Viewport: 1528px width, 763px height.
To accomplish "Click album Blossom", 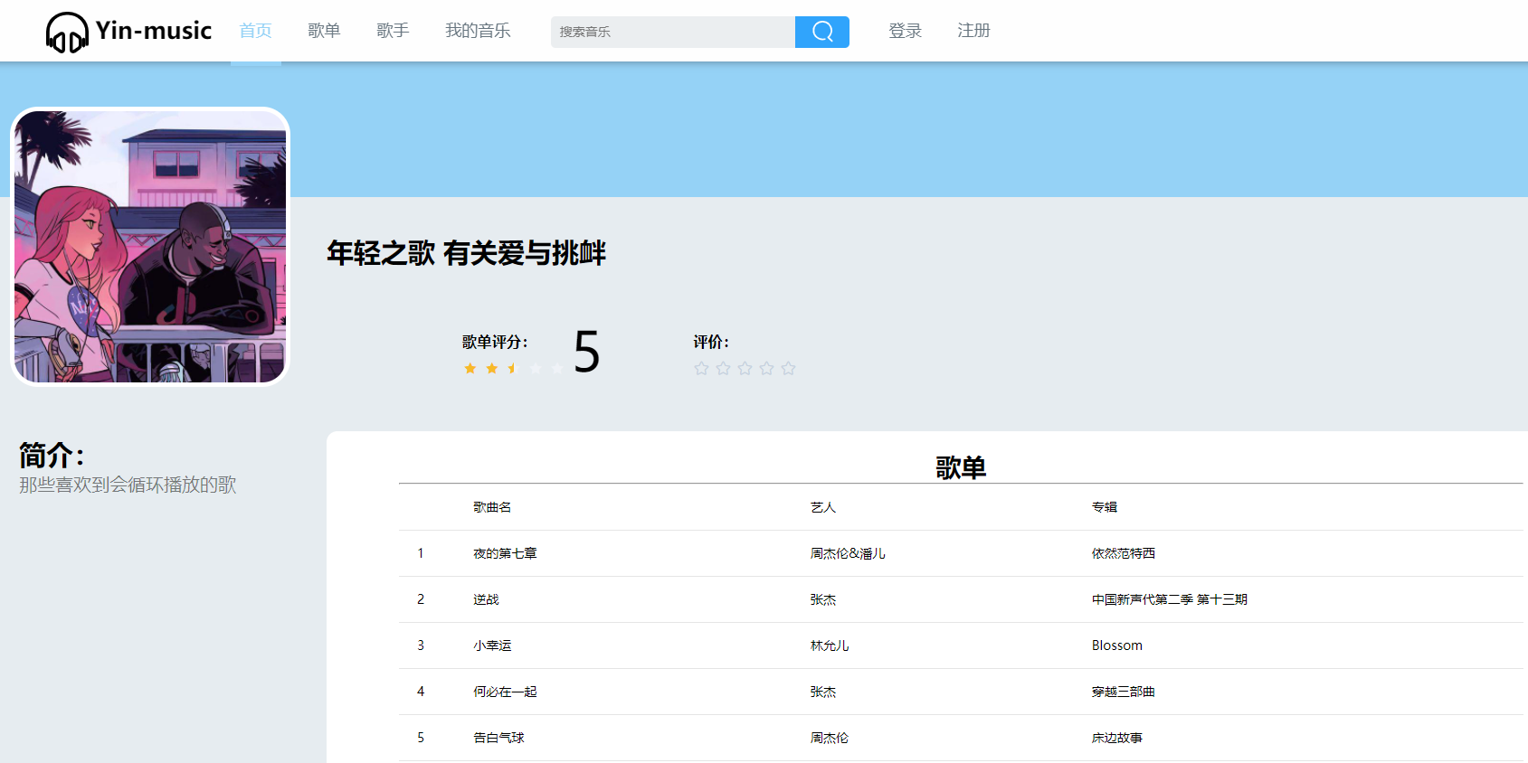I will [x=1117, y=645].
